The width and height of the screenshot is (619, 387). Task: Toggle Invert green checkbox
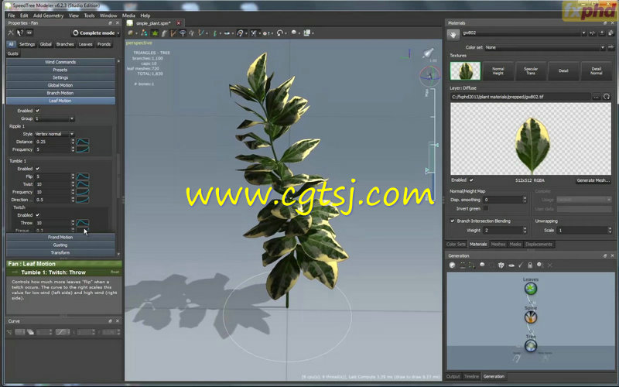[486, 208]
